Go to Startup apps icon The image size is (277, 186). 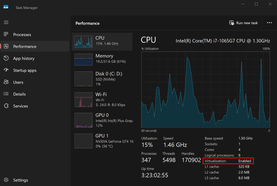(x=6, y=70)
